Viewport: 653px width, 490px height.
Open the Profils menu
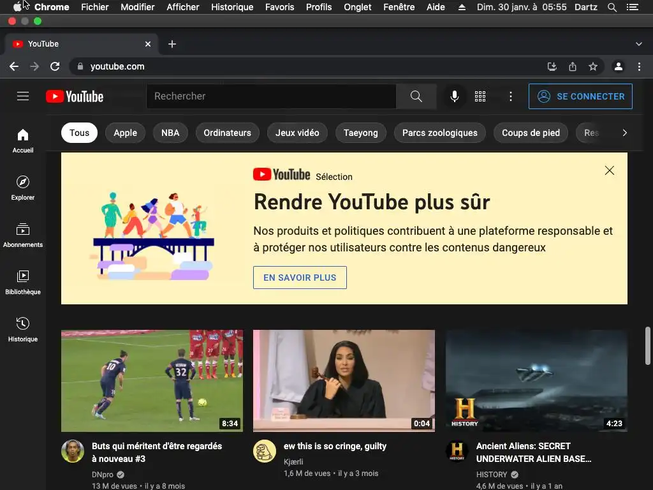point(319,7)
